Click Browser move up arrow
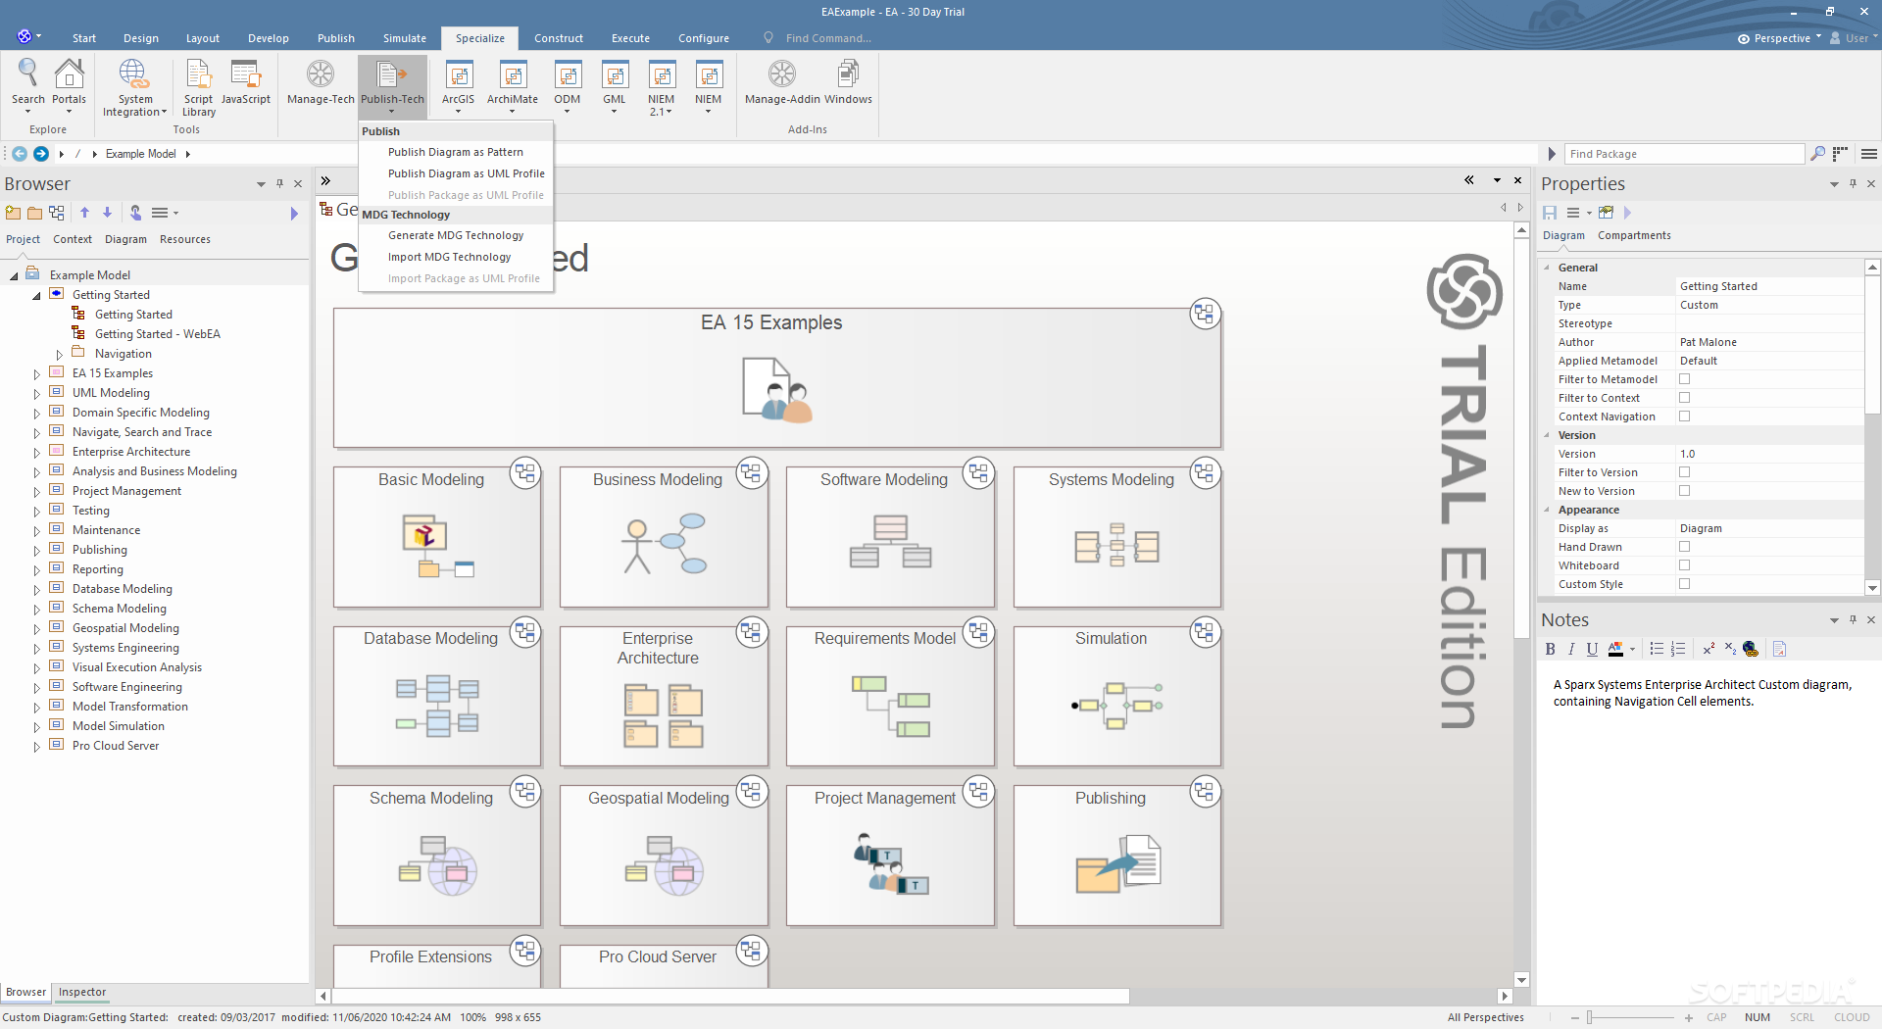This screenshot has width=1882, height=1029. (84, 213)
